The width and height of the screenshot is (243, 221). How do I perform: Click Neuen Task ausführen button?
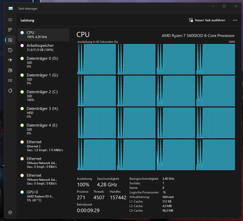click(207, 20)
